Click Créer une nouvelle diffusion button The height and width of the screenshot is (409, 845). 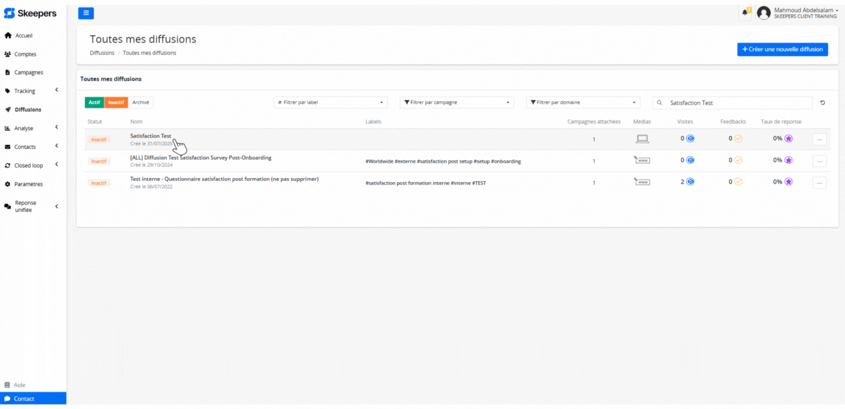(x=782, y=50)
